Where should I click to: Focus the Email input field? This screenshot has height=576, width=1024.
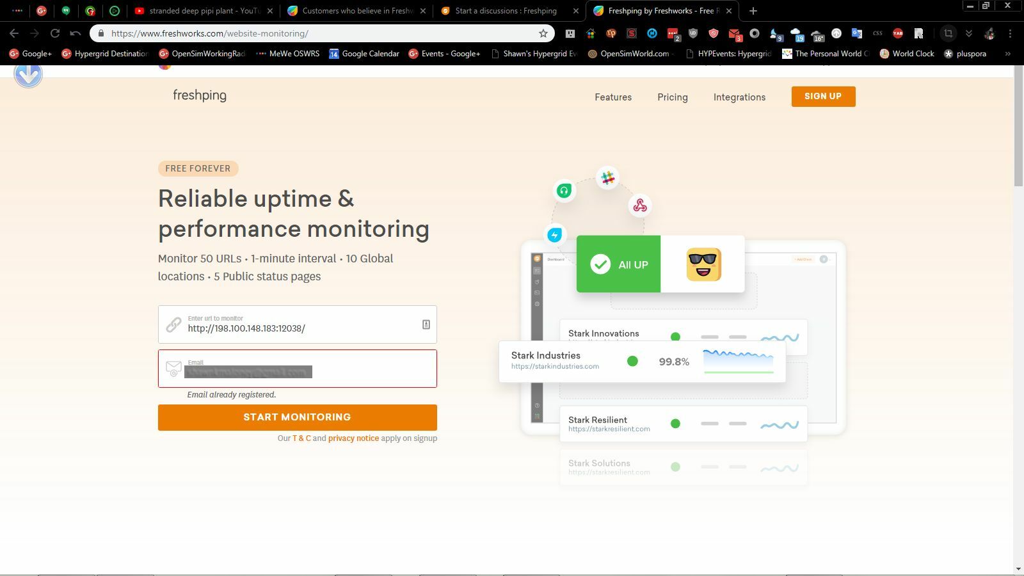pyautogui.click(x=298, y=369)
